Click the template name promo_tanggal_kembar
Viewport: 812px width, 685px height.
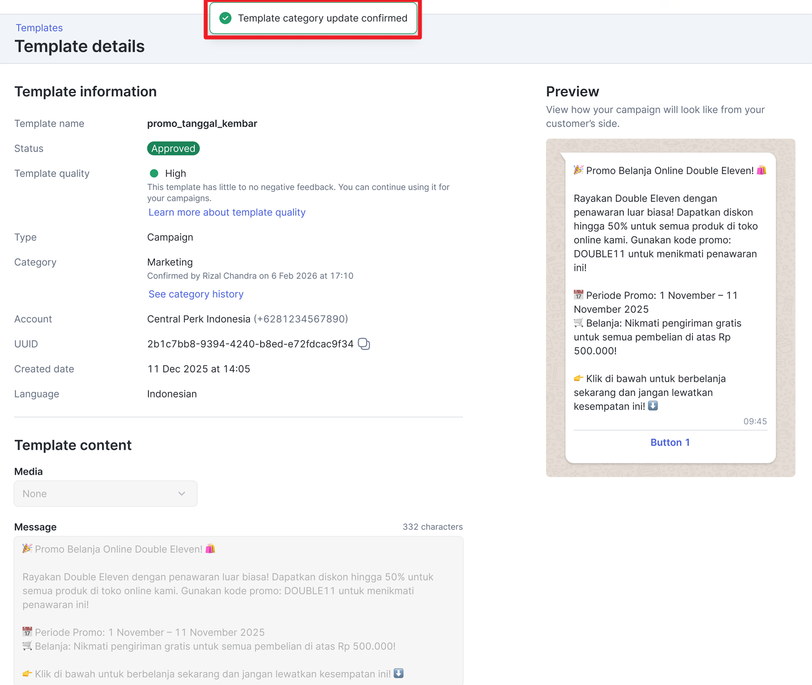tap(202, 124)
